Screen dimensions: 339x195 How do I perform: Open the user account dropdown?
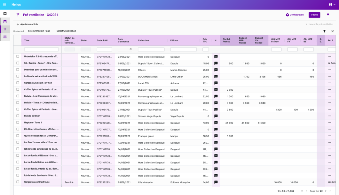click(x=332, y=4)
